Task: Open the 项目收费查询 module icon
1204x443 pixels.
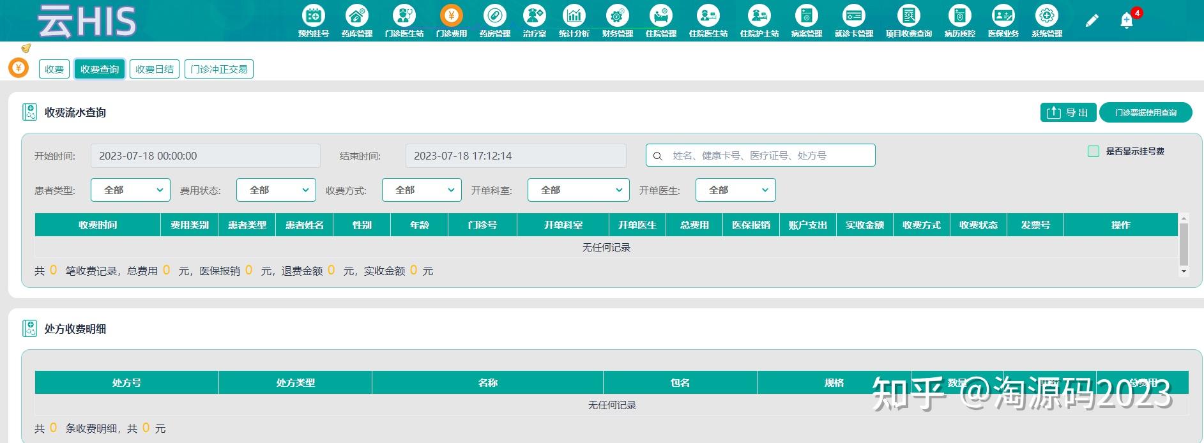Action: point(908,15)
